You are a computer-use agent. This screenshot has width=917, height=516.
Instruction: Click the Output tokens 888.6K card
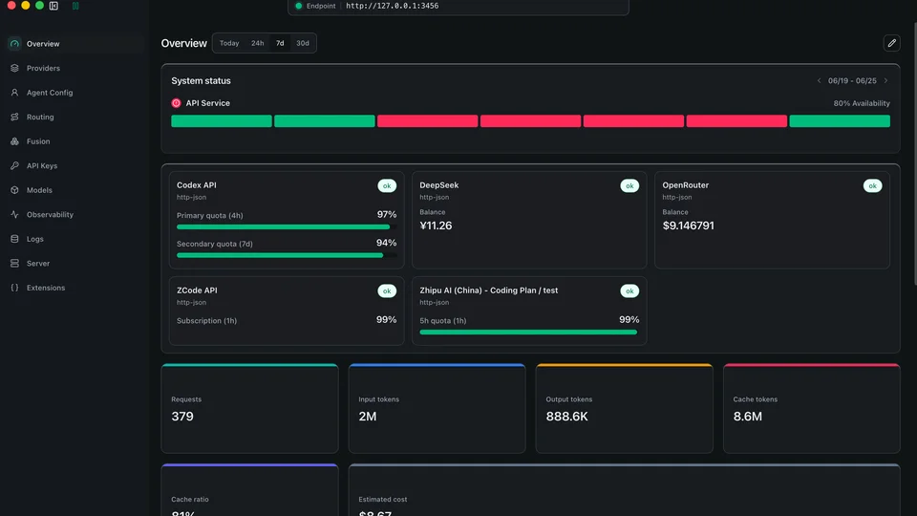coord(624,408)
